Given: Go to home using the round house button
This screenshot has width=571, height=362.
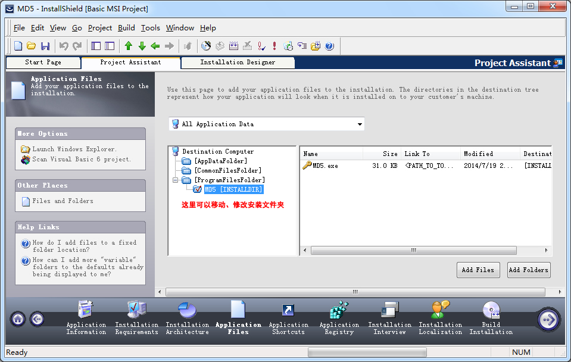Looking at the screenshot, I should tap(18, 319).
